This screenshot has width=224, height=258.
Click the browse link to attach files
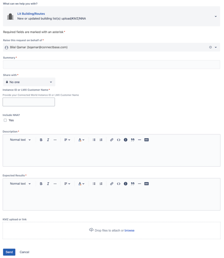(129, 230)
